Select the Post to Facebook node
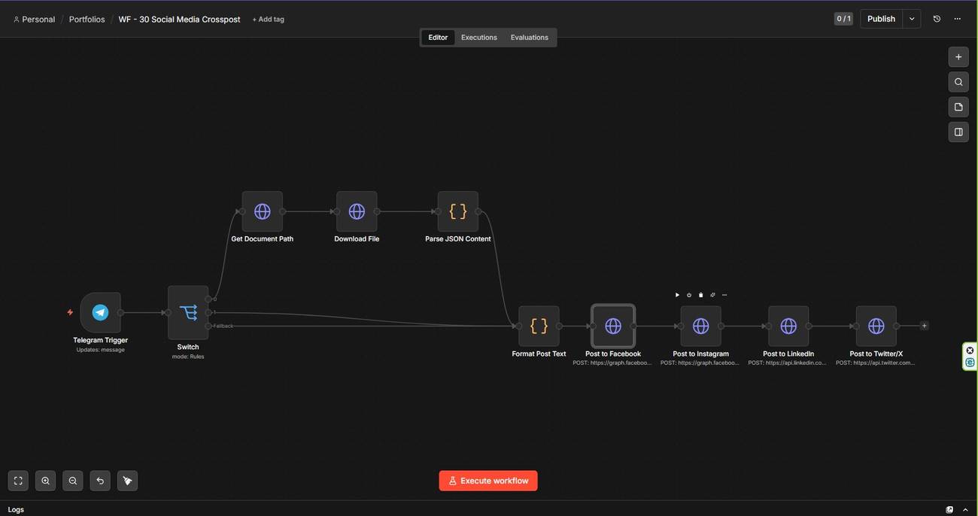Viewport: 978px width, 516px height. [613, 326]
